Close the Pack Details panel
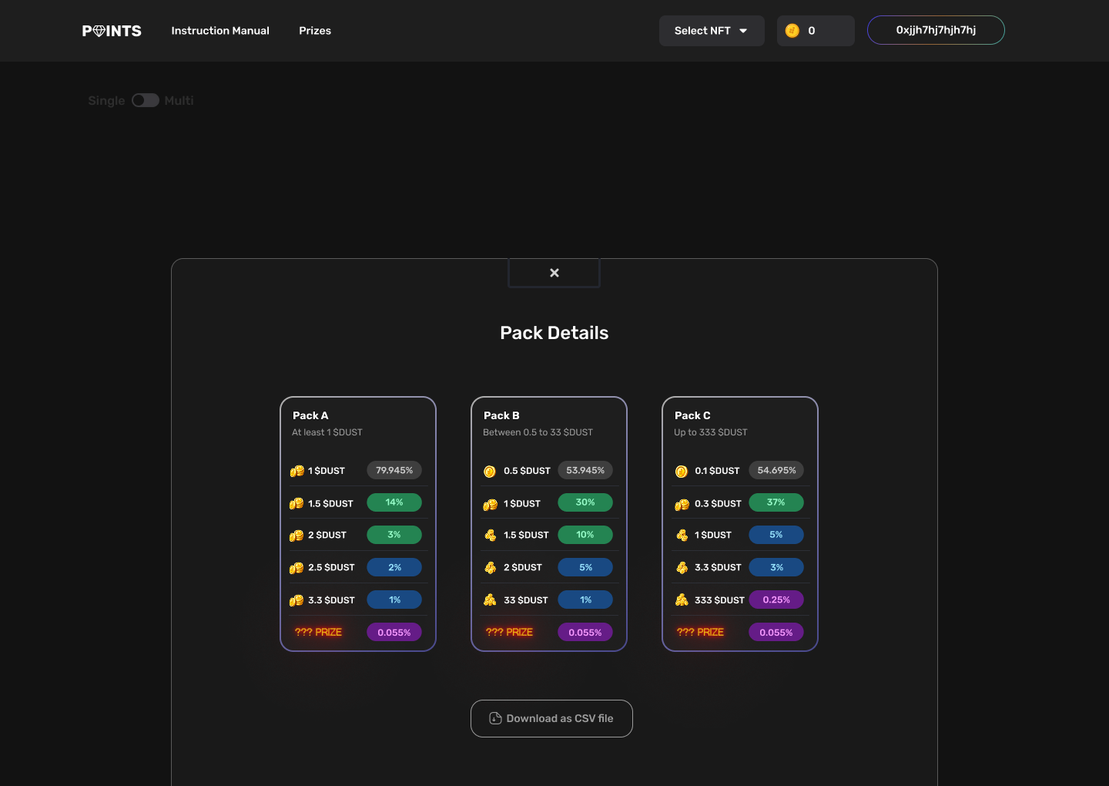 pos(554,273)
